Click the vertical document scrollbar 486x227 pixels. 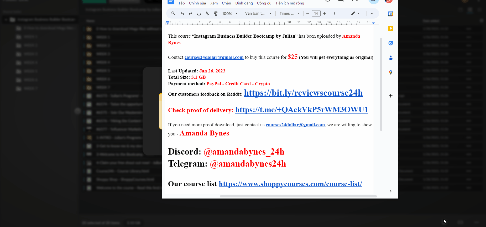tap(381, 84)
